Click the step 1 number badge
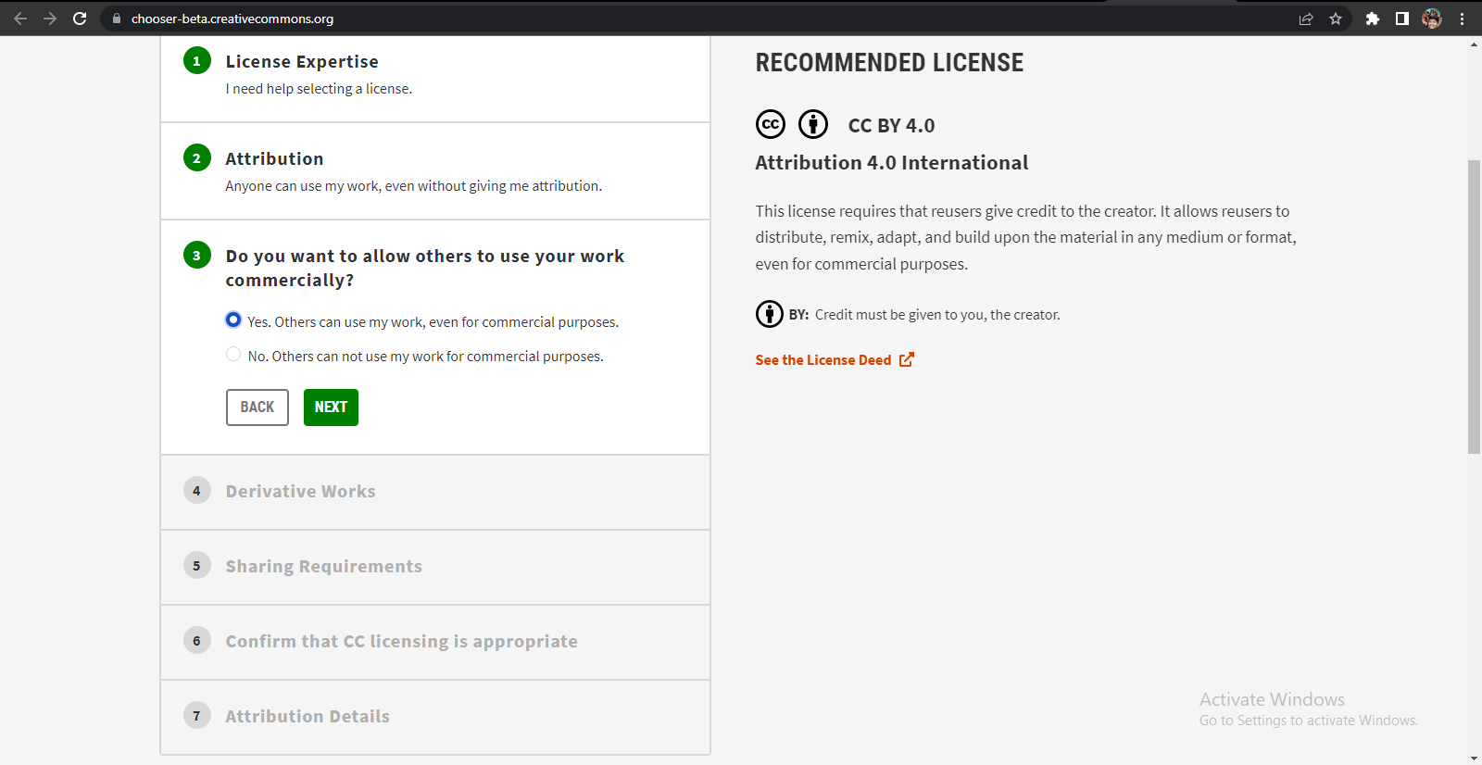The width and height of the screenshot is (1482, 765). pos(196,61)
